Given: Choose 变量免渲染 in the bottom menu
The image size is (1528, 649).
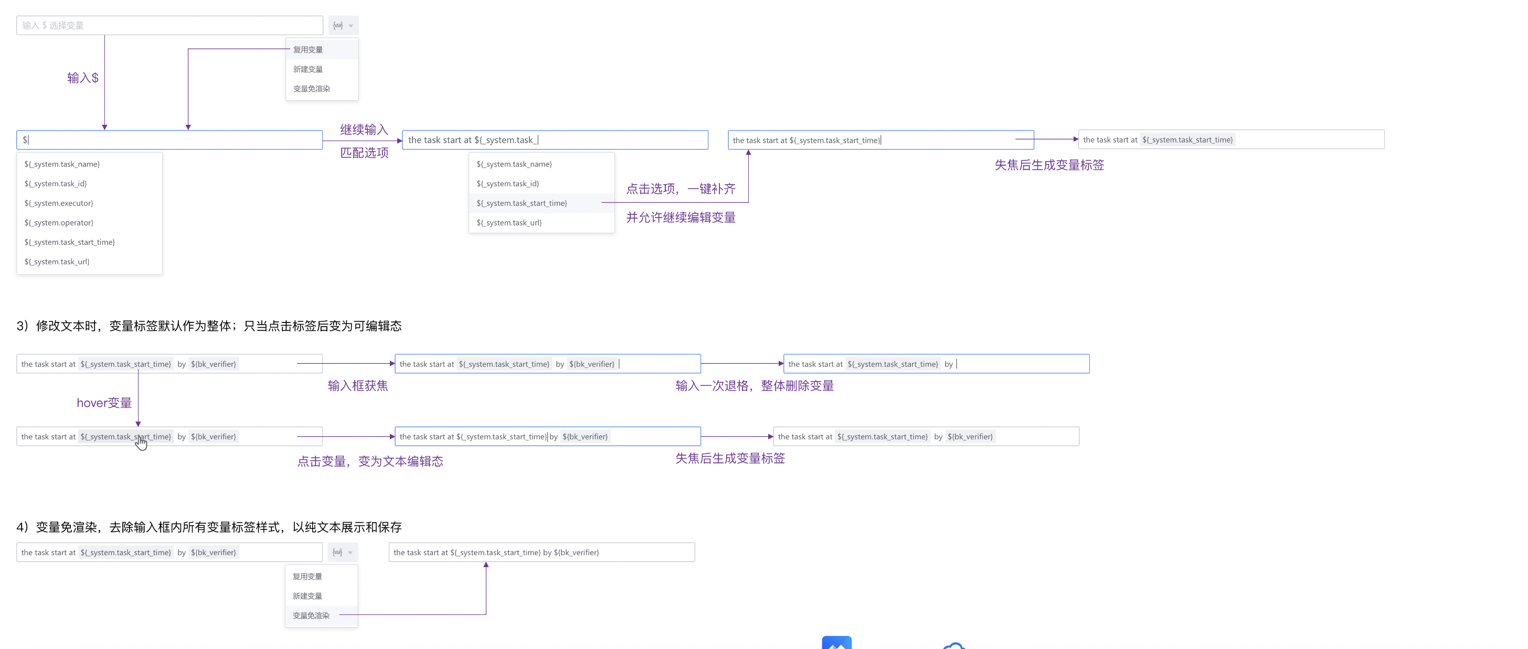Looking at the screenshot, I should 310,615.
